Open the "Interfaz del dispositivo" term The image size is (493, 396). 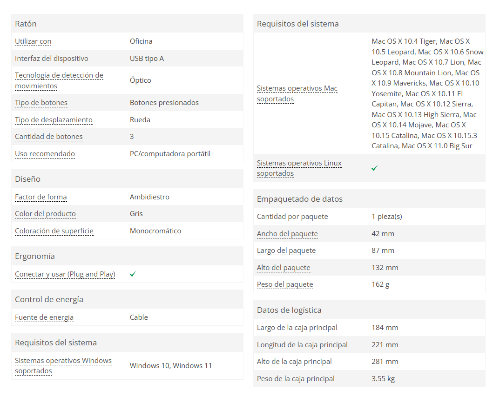(52, 59)
